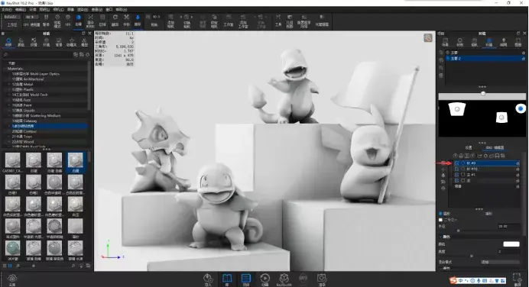Open the Animation icon in bottom bar

[x=264, y=279]
